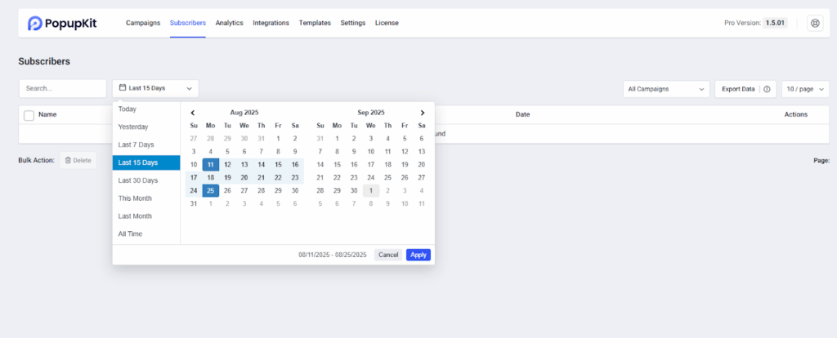Viewport: 837px width, 338px height.
Task: Open the 10 / page dropdown
Action: coord(805,88)
